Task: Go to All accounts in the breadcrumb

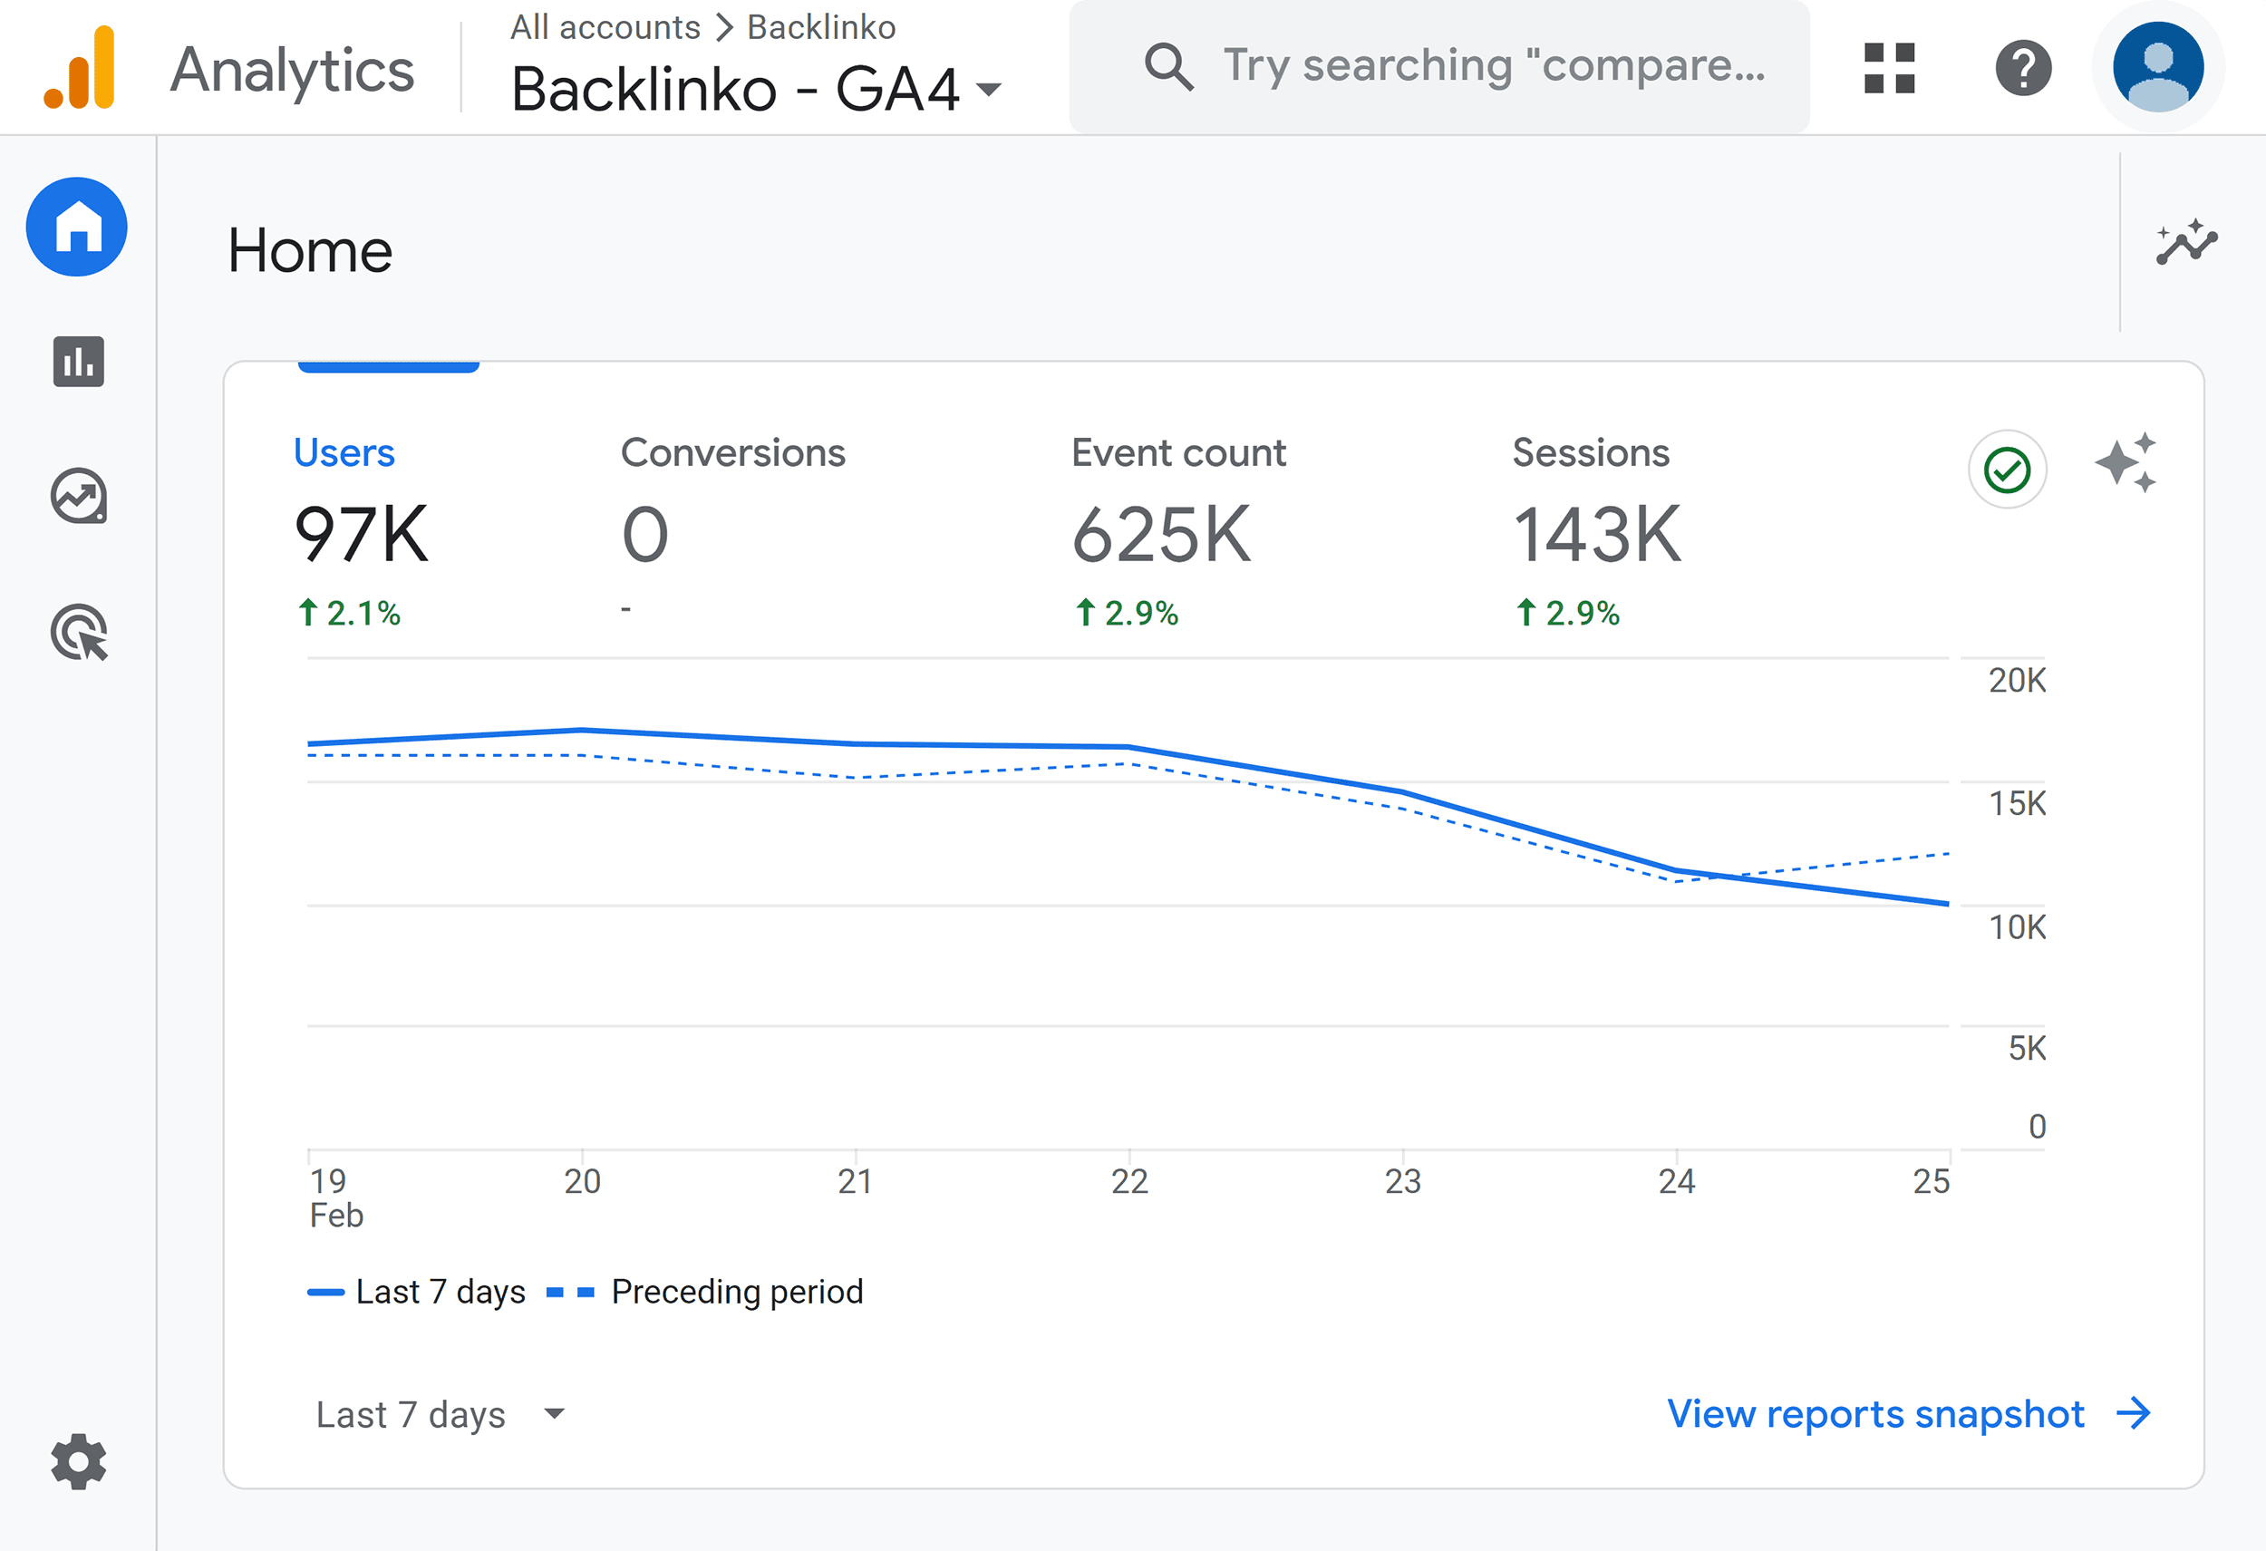Action: pyautogui.click(x=605, y=26)
